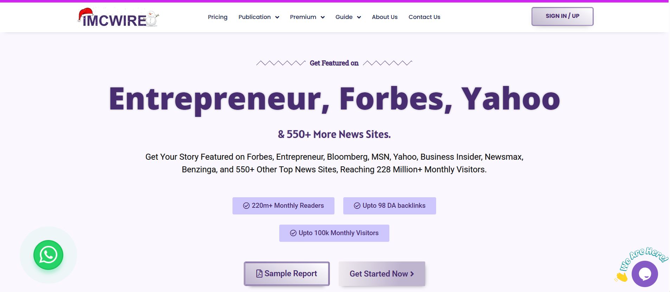Open the Sample Report button
670x292 pixels.
(x=287, y=274)
